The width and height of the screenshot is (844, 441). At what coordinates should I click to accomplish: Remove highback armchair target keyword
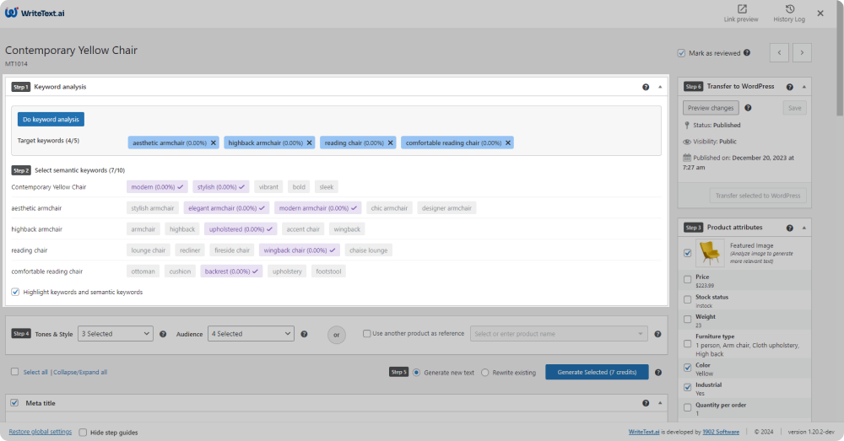[309, 143]
